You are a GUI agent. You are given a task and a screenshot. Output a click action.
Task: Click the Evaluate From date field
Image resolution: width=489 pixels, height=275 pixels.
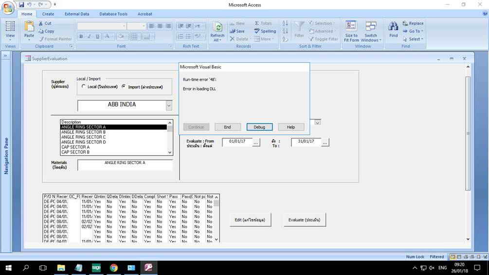pos(237,142)
